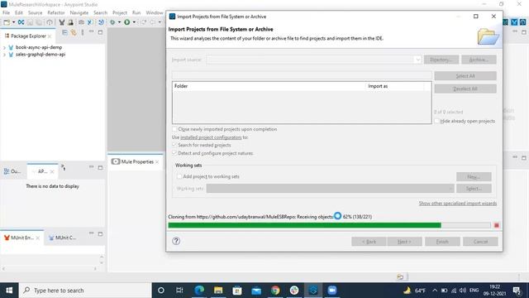Close the Package Explorer tab

50,36
